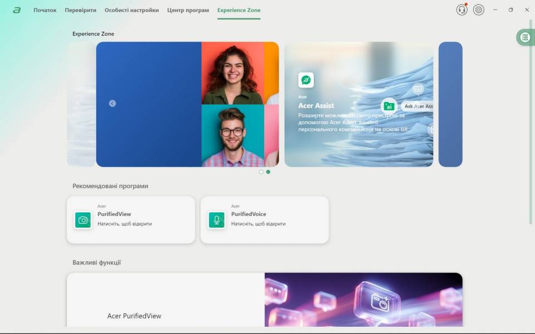Click the PurifiedVoice microphone icon

pyautogui.click(x=217, y=220)
